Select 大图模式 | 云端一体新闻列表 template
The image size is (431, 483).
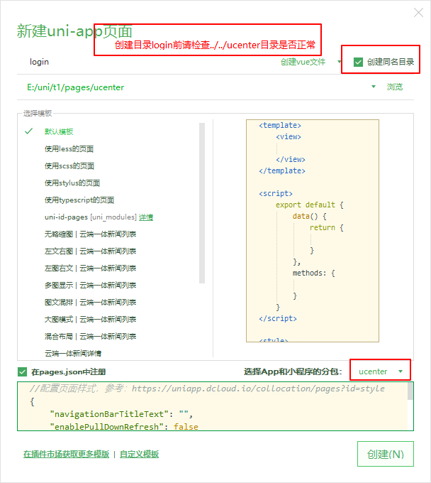pos(90,320)
